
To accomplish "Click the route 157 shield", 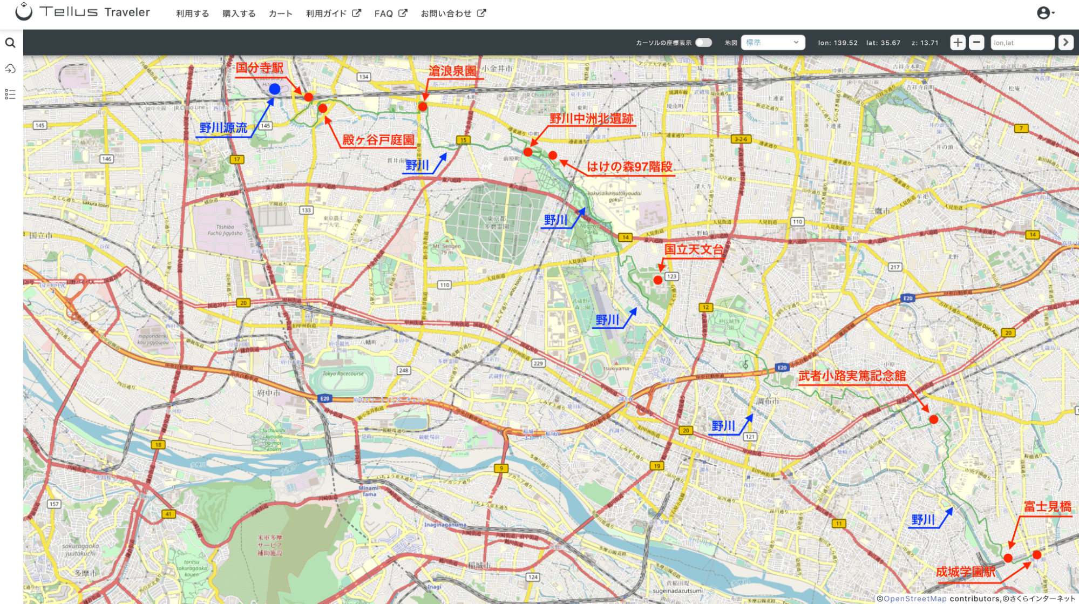I will point(54,504).
